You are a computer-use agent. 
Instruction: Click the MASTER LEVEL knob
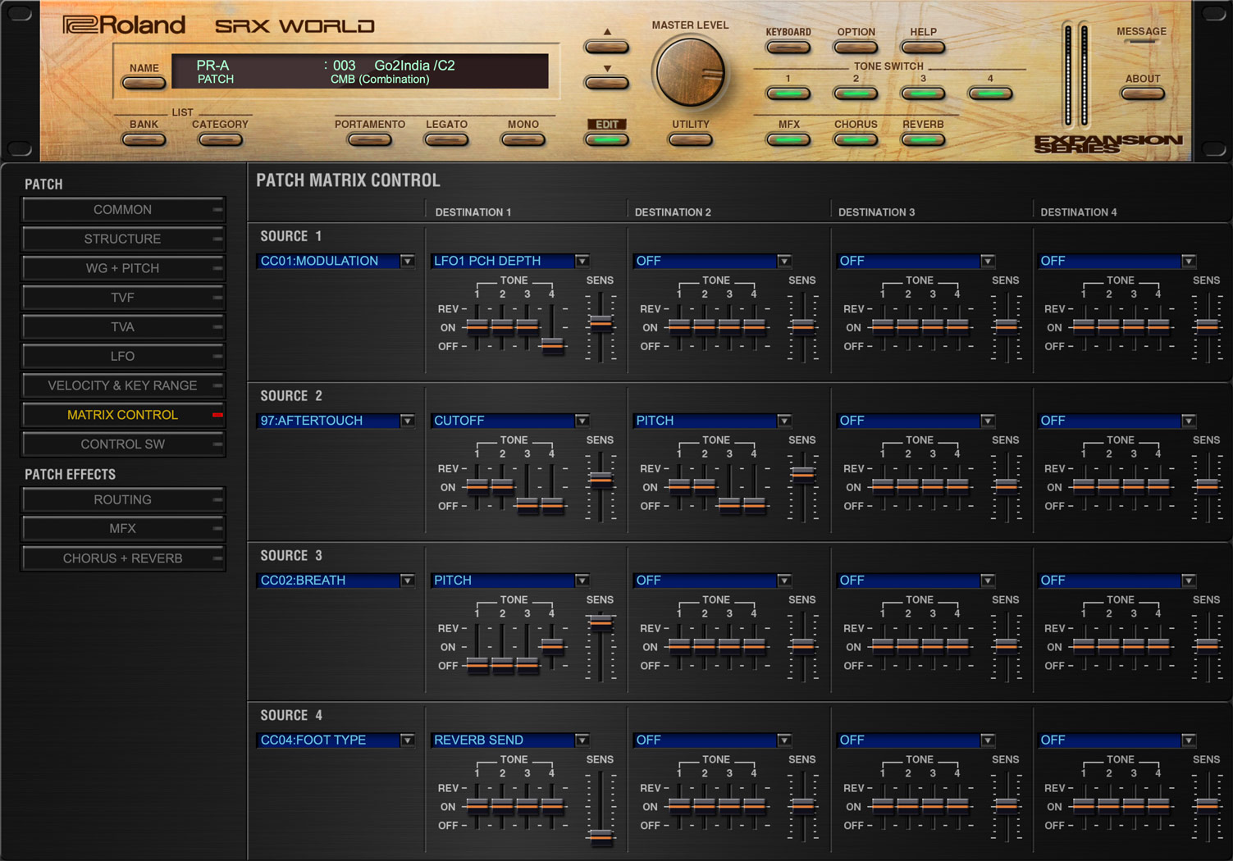pyautogui.click(x=691, y=72)
